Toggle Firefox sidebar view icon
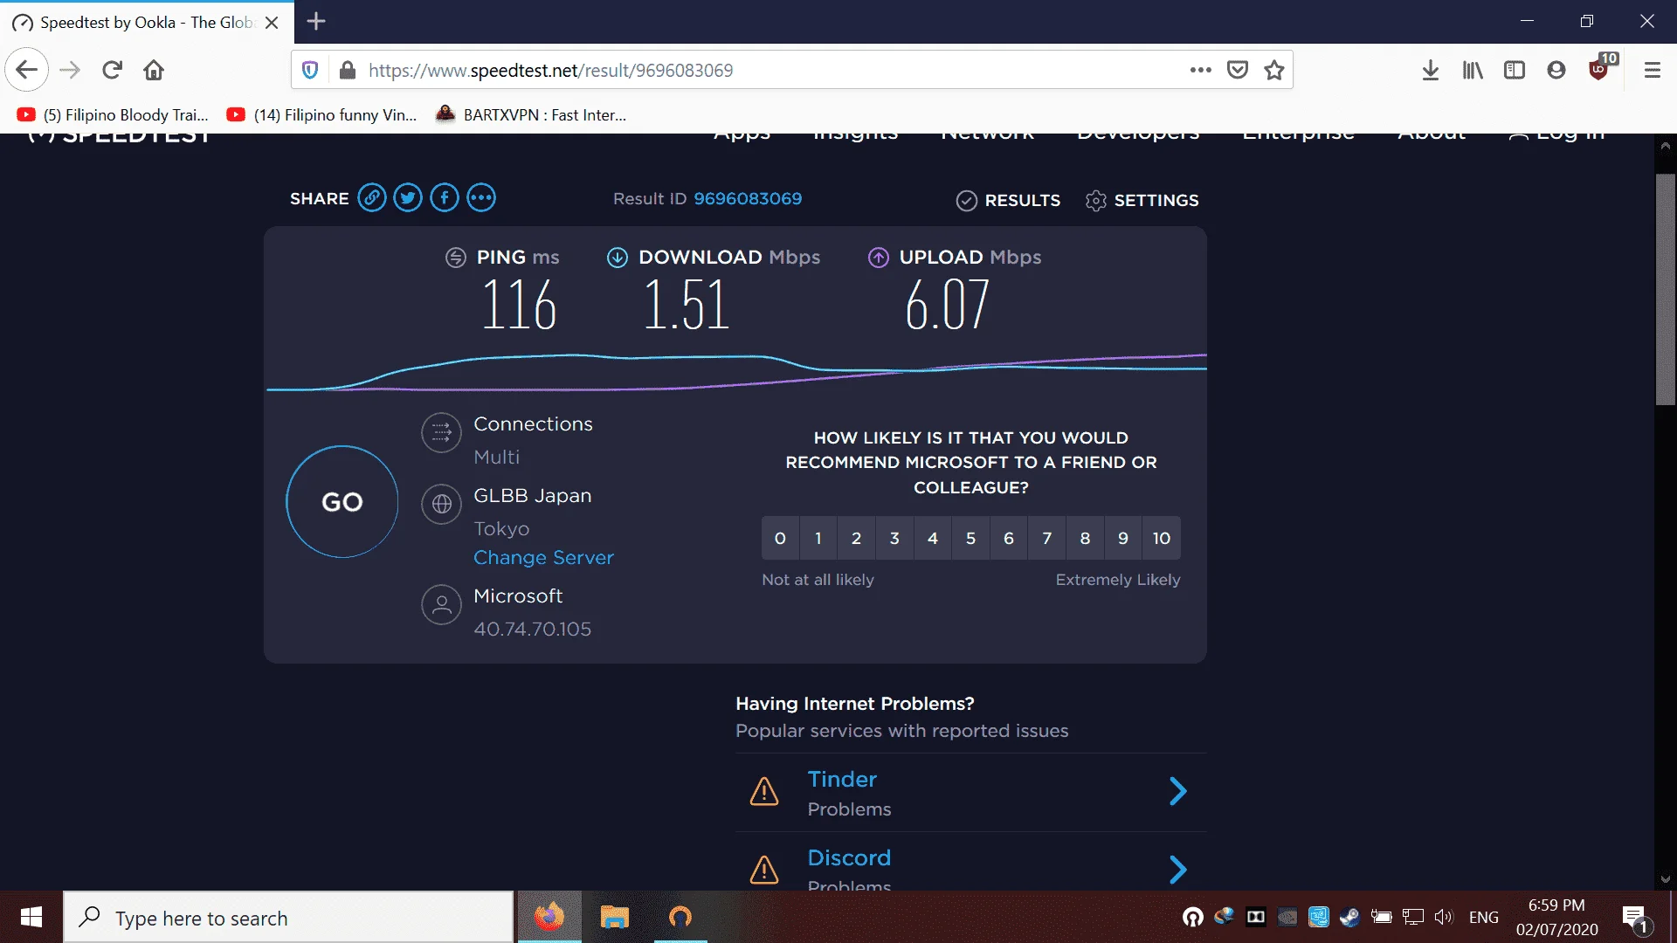1677x943 pixels. pos(1515,70)
